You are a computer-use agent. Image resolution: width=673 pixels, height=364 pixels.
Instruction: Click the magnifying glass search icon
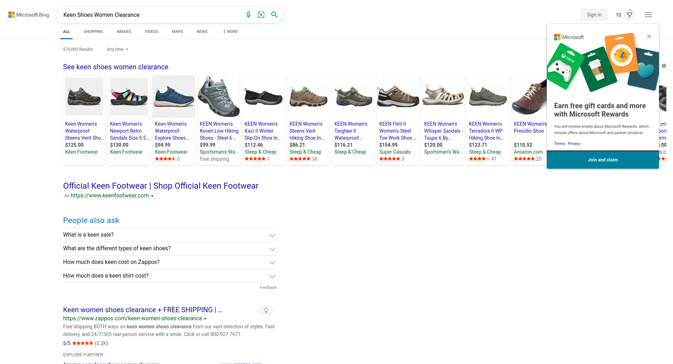(x=274, y=15)
